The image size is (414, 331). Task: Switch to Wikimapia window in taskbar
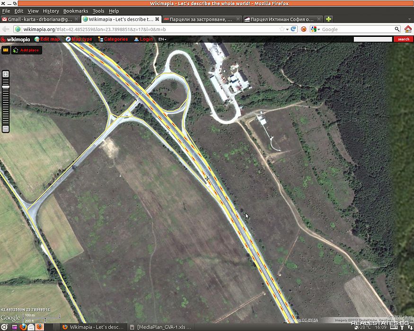tap(92, 327)
